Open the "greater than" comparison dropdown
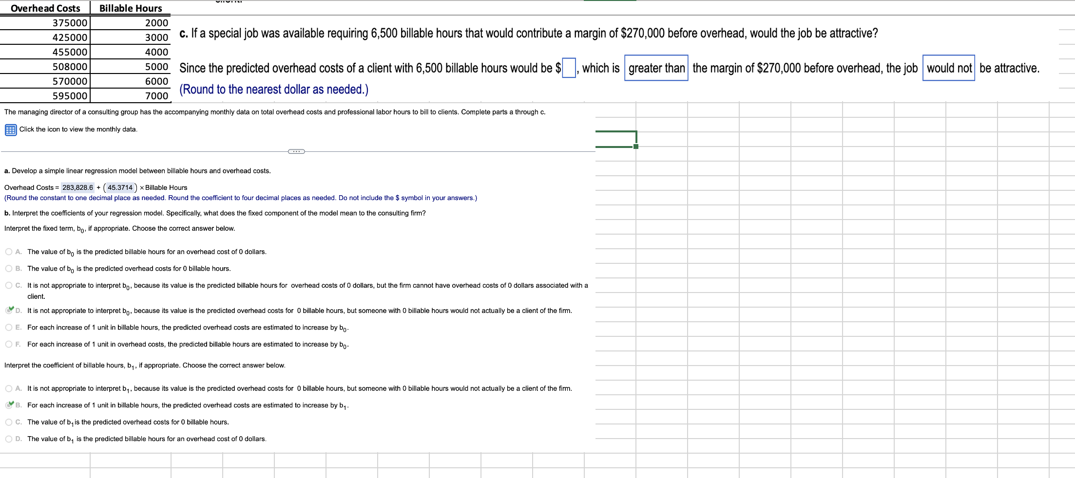This screenshot has height=478, width=1075. coord(655,69)
